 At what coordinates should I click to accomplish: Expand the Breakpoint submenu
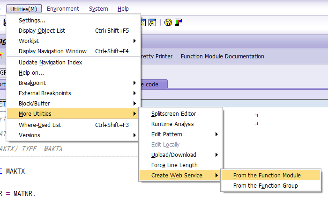click(73, 83)
